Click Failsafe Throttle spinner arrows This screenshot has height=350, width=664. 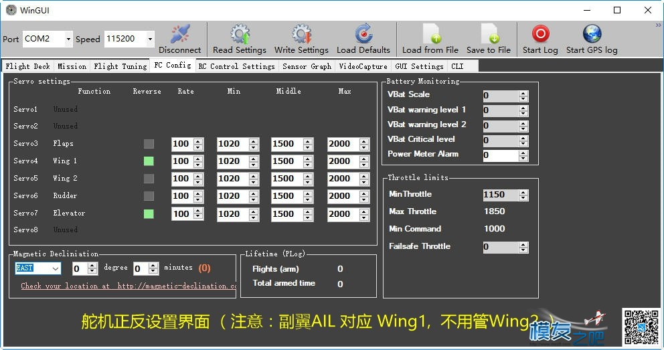click(x=523, y=247)
